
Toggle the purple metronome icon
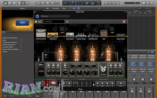click(x=118, y=3)
